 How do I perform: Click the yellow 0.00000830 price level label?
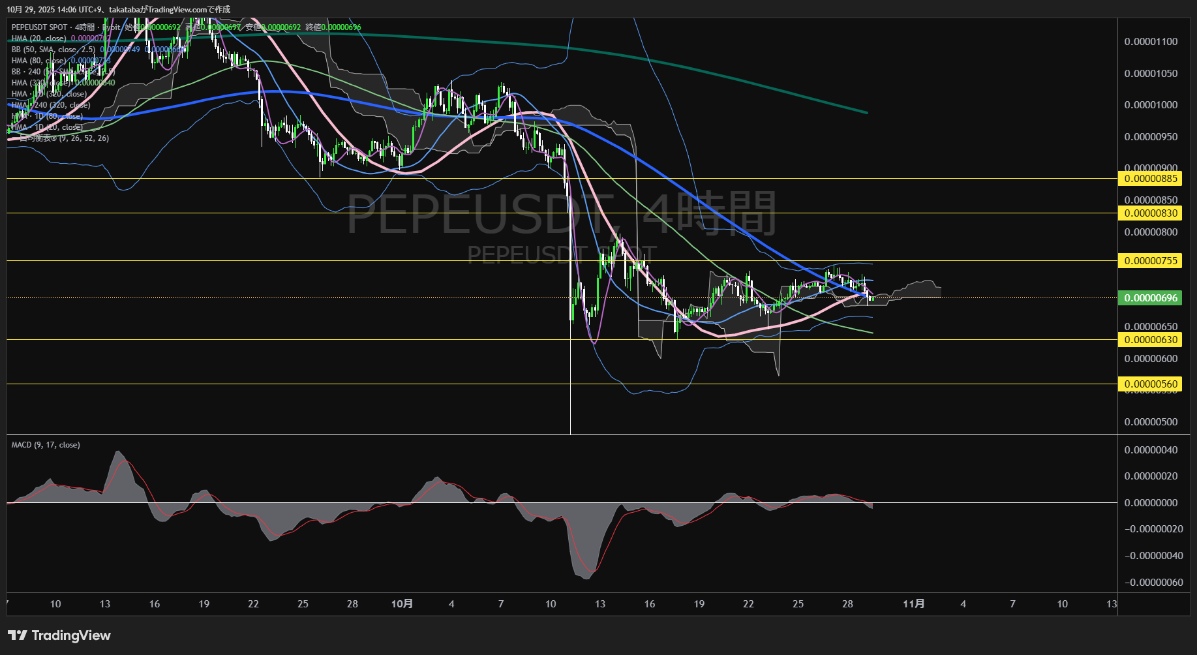coord(1151,213)
